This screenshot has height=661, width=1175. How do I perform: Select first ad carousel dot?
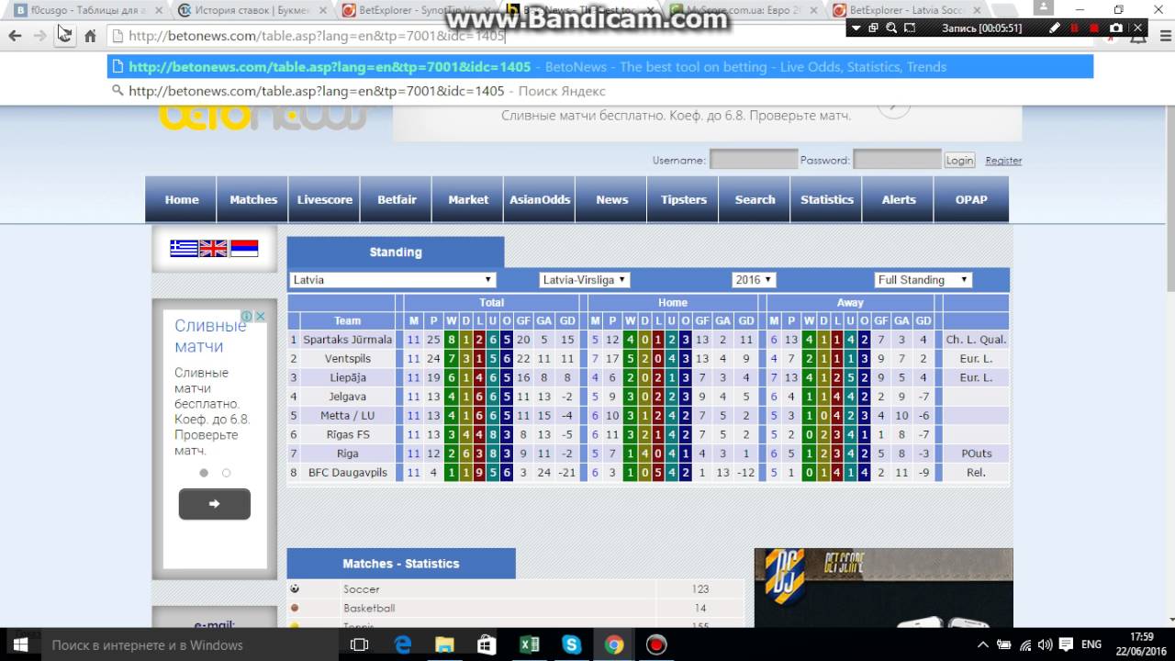point(204,473)
